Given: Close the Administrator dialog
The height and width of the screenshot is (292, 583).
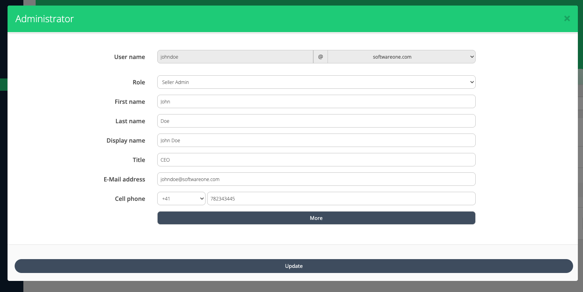Looking at the screenshot, I should (x=567, y=19).
